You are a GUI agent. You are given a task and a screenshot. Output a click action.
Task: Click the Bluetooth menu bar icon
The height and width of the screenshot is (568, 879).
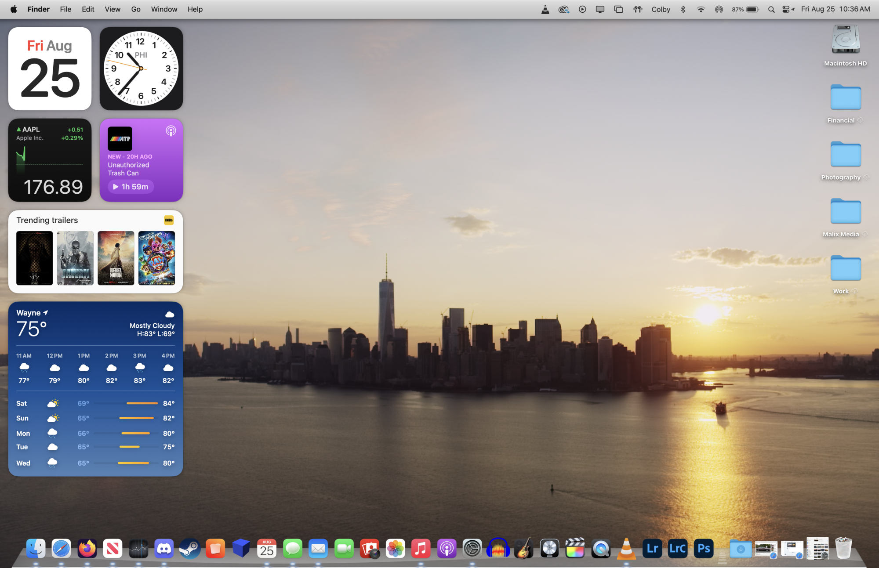click(683, 9)
